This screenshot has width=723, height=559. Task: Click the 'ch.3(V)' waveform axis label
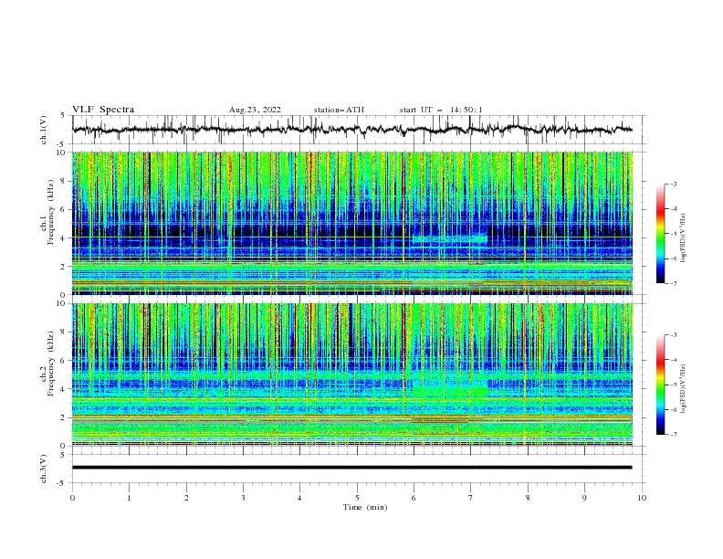pos(44,469)
